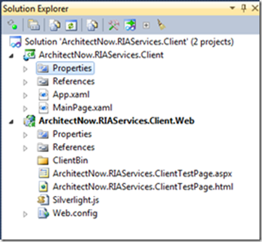Select the Solution 'ArchitectNow.RIAServices.Client' node

pyautogui.click(x=129, y=42)
